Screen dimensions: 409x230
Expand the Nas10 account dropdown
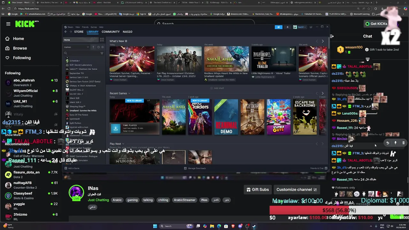(x=300, y=27)
